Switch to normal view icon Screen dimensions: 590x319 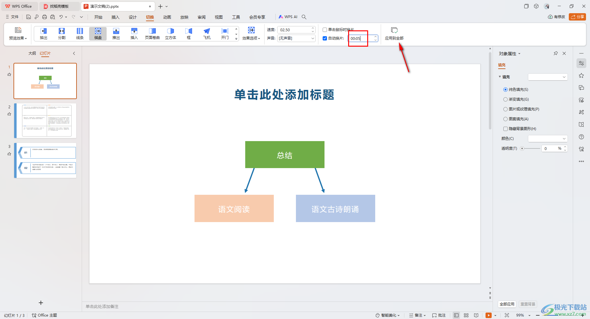456,315
